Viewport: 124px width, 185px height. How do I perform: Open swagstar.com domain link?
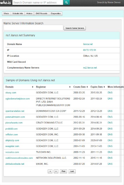pos(12,146)
